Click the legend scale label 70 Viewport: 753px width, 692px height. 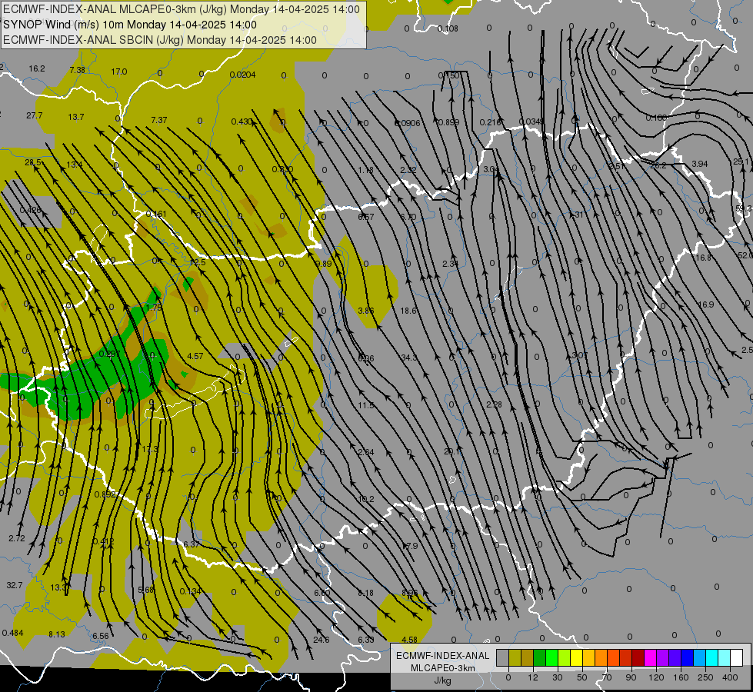tap(607, 677)
